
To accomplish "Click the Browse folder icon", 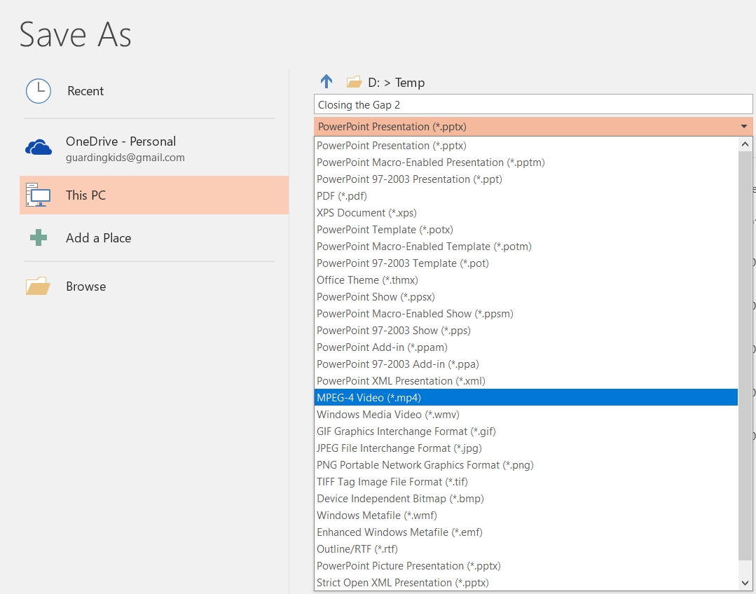I will point(38,286).
